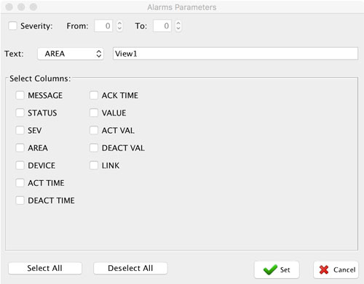Viewport: 364px width, 284px height.
Task: Toggle the LINK column checkbox
Action: 94,166
